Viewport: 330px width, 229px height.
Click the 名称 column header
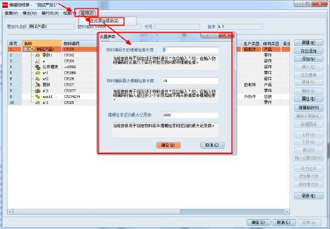42,43
